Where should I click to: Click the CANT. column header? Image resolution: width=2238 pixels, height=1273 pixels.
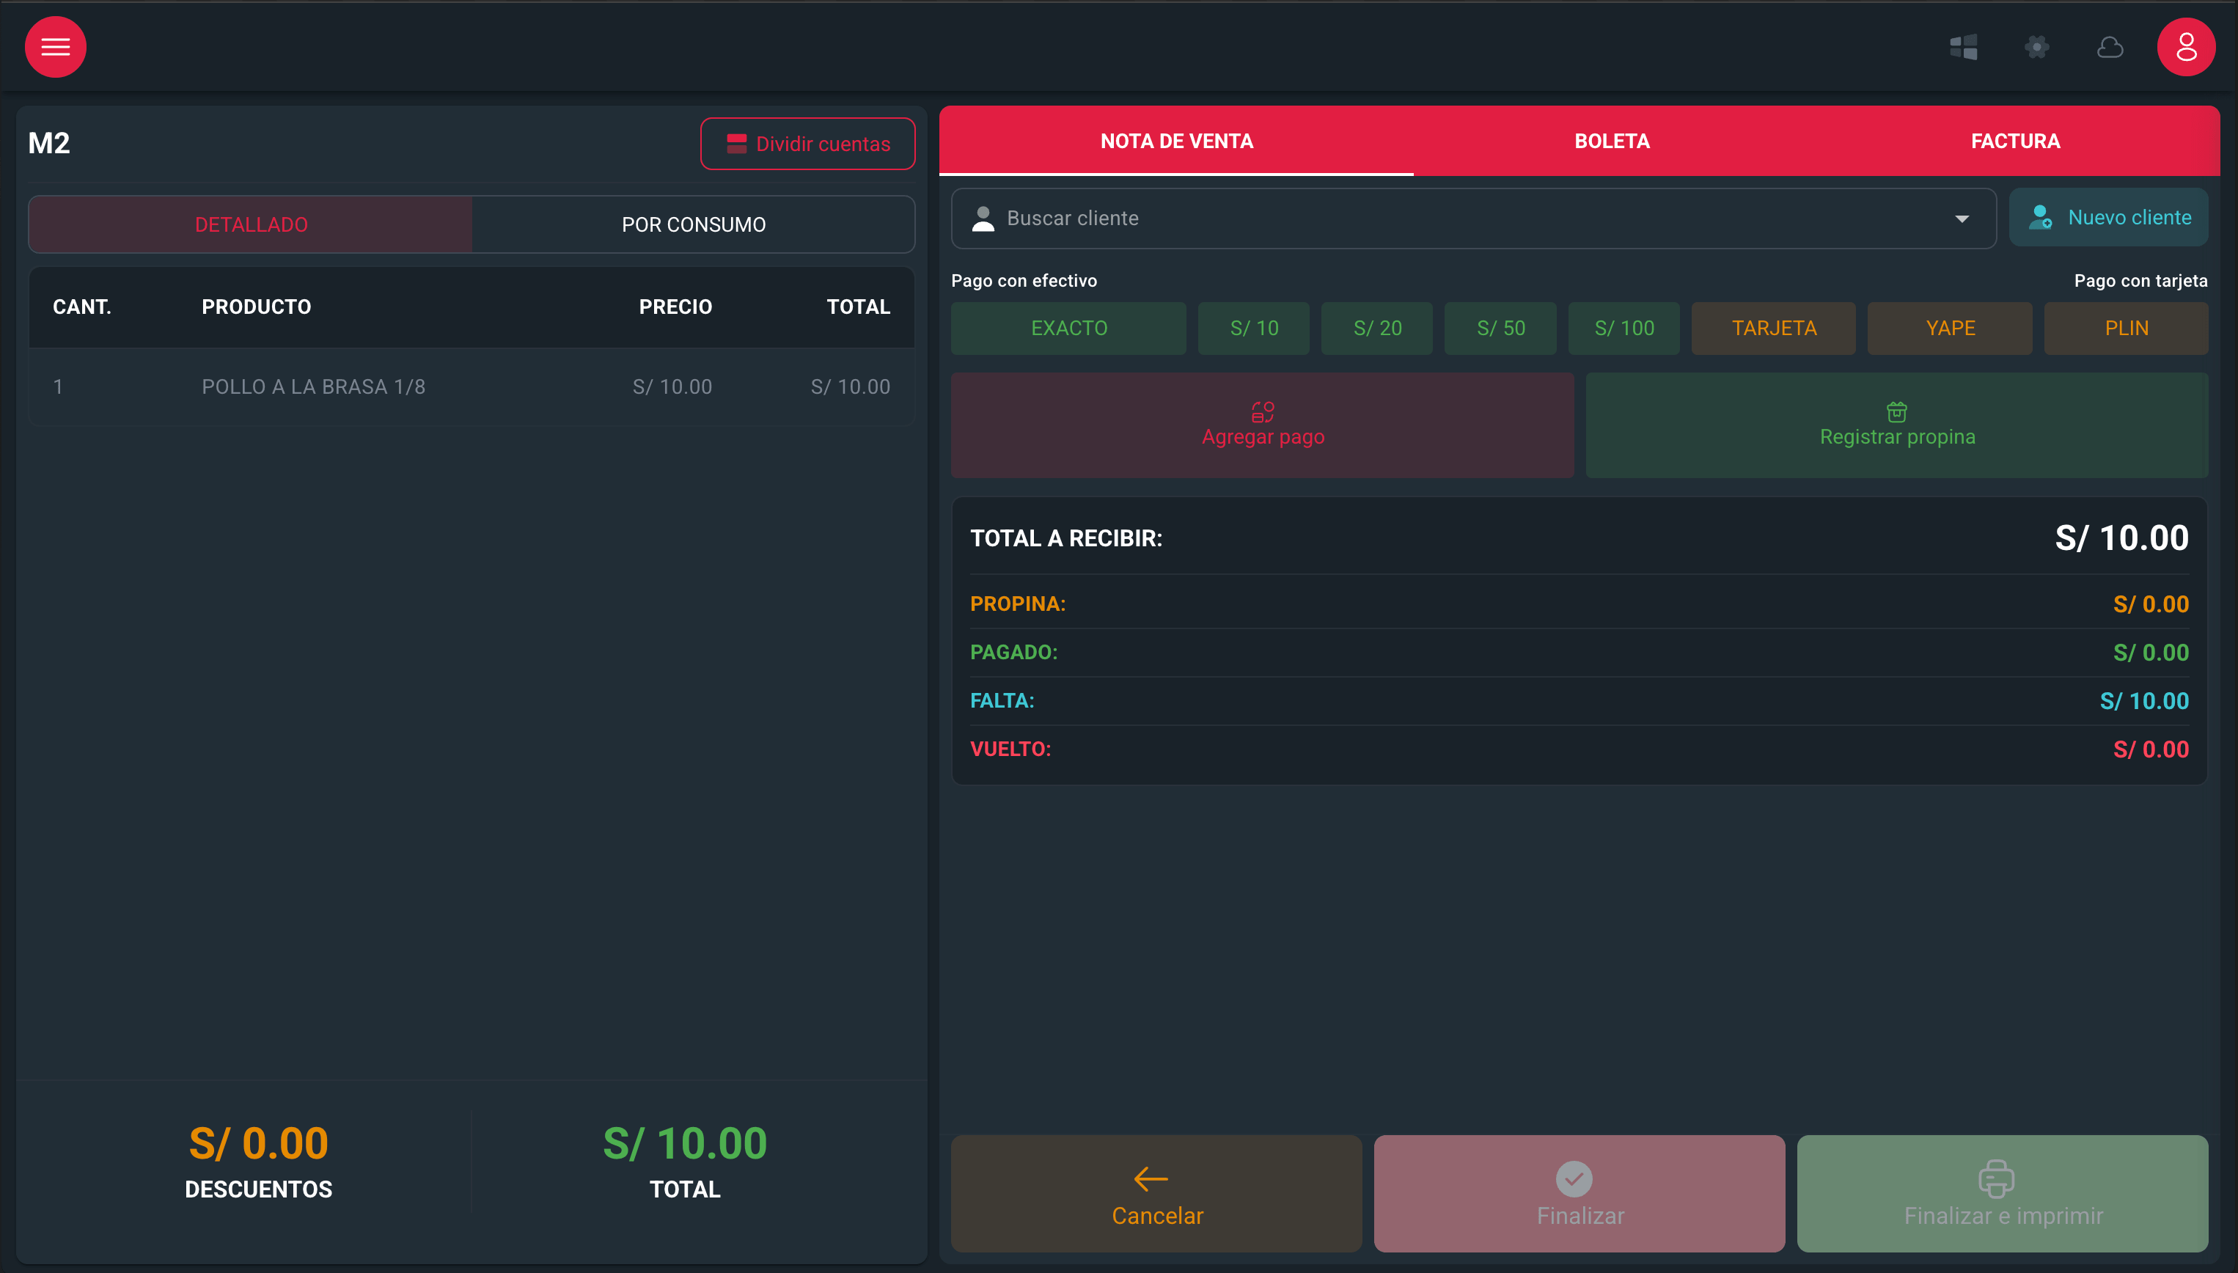pos(81,307)
